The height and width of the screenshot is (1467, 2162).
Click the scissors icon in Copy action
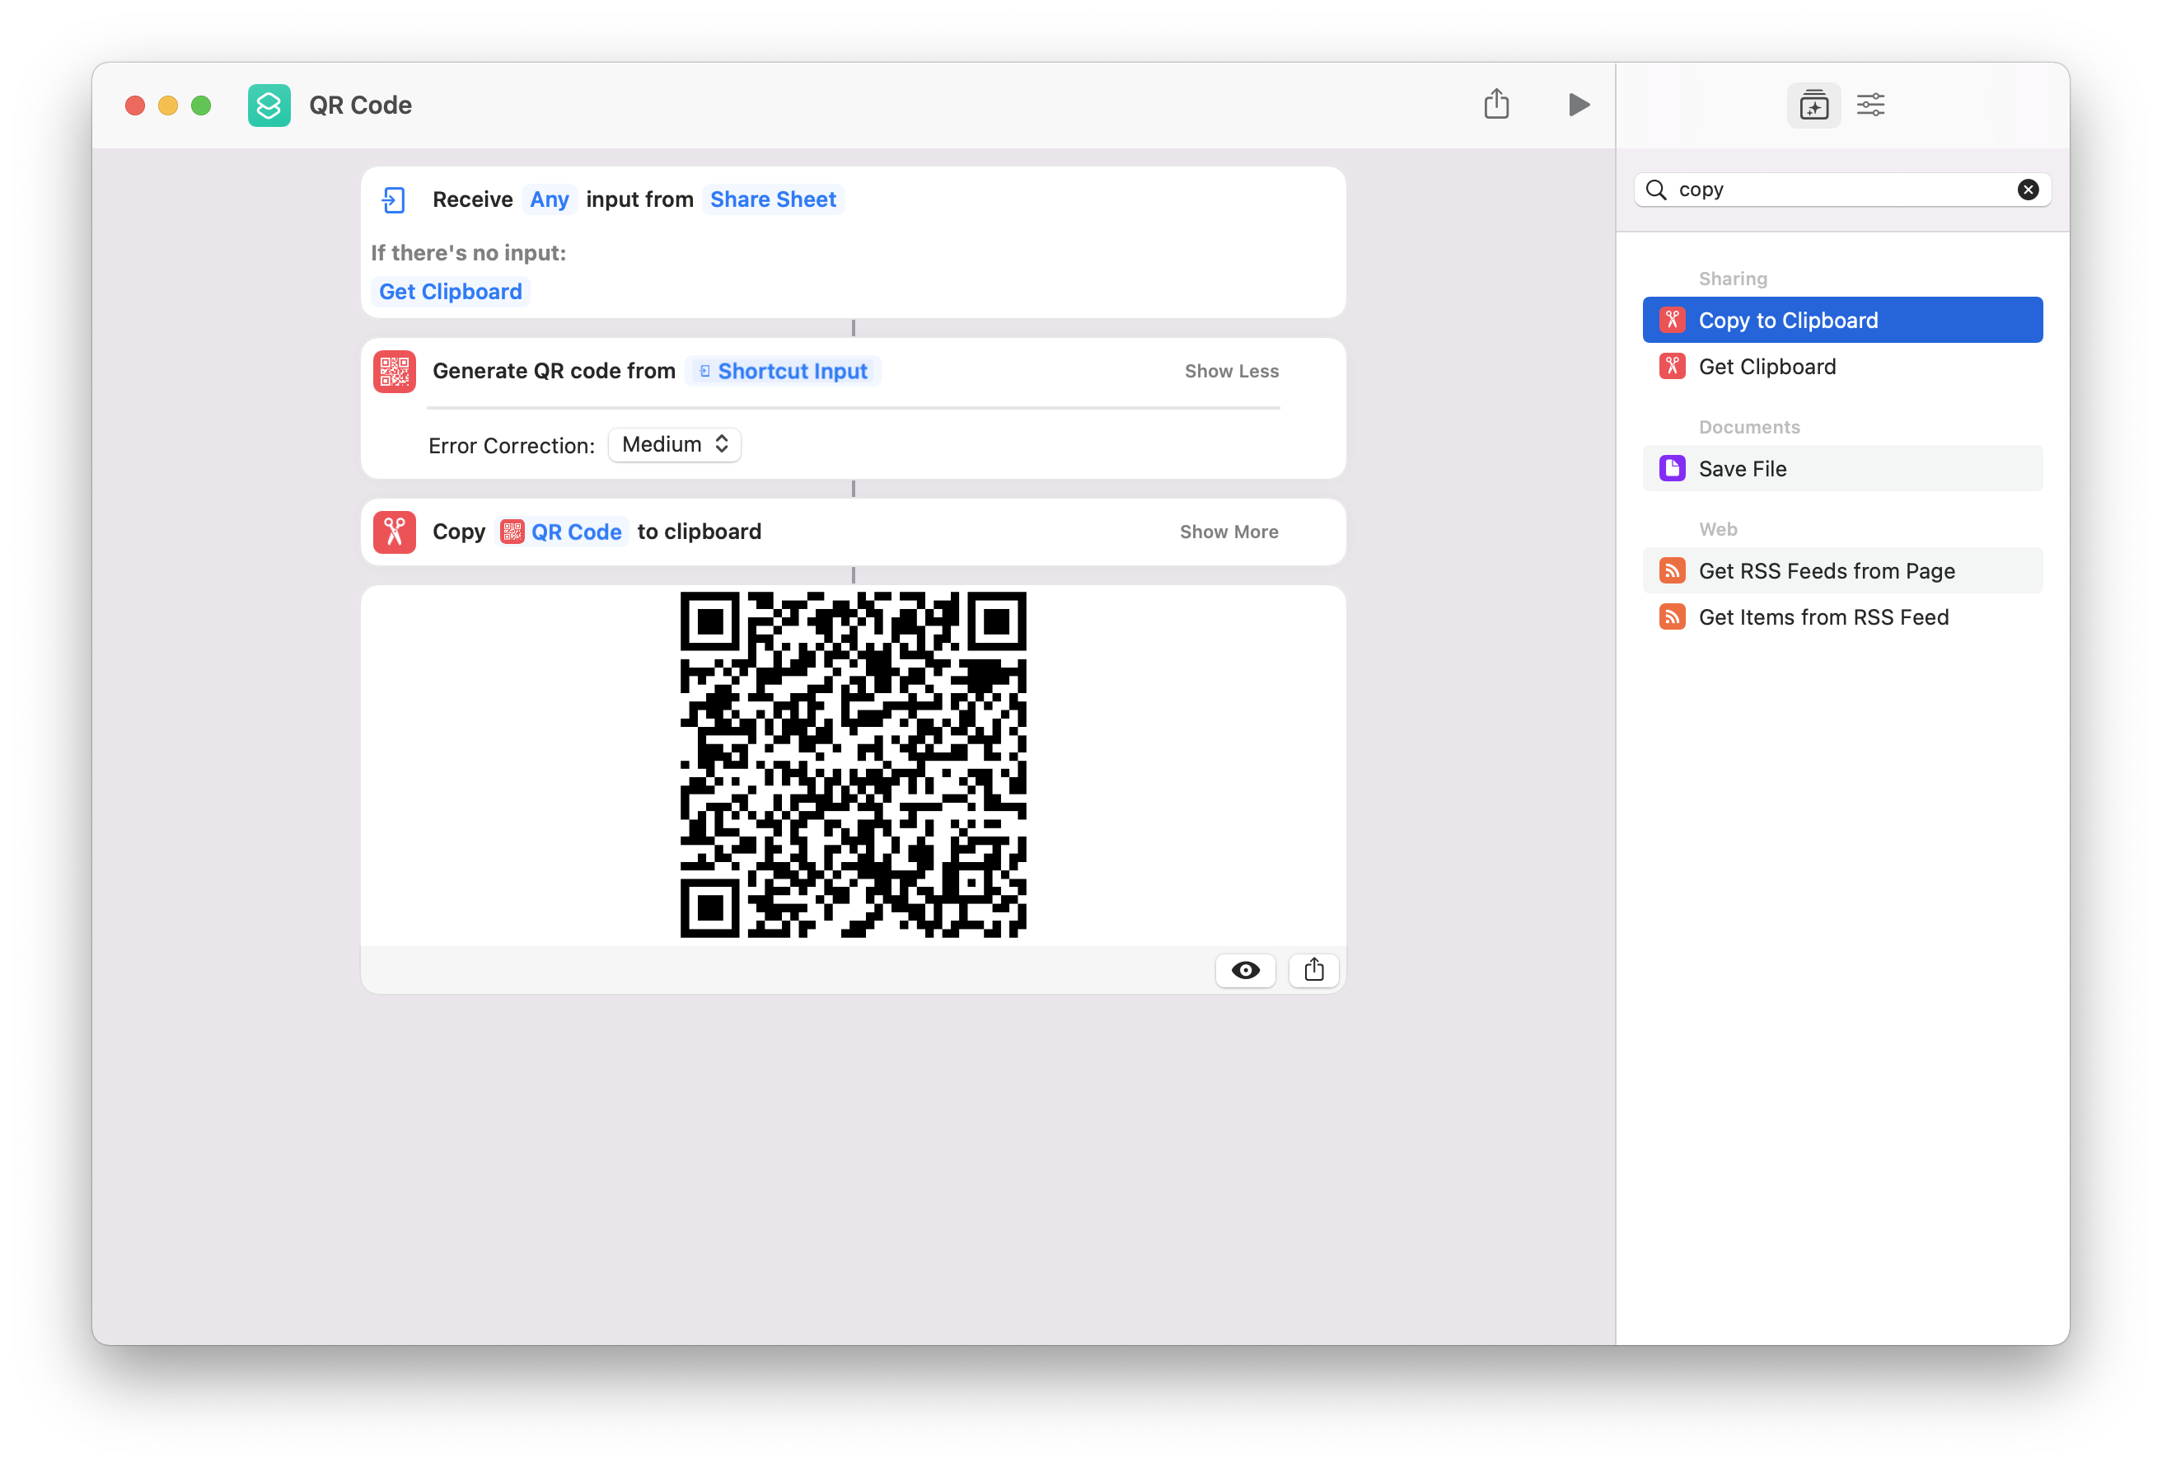point(394,532)
